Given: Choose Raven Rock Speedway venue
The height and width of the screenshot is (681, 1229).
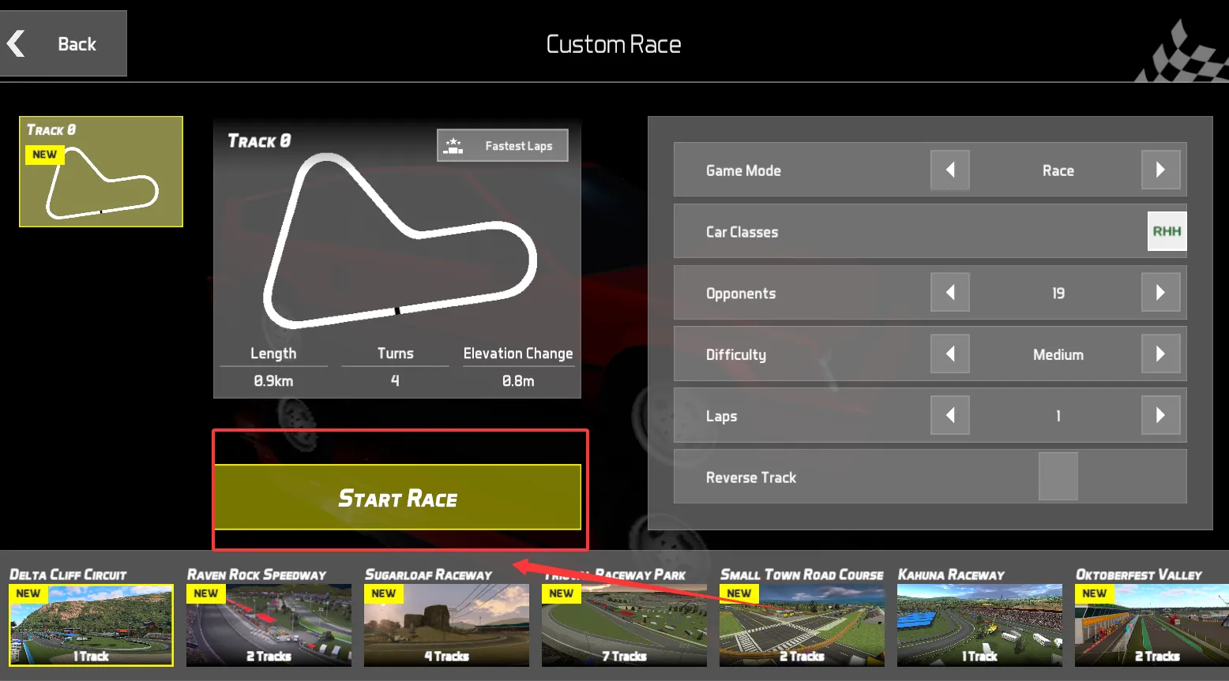Looking at the screenshot, I should [x=269, y=624].
